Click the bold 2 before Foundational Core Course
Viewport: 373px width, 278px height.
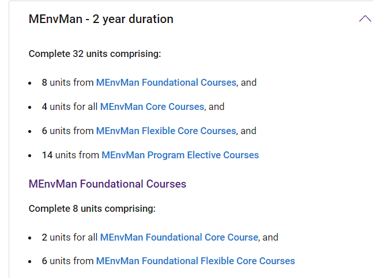pos(44,237)
